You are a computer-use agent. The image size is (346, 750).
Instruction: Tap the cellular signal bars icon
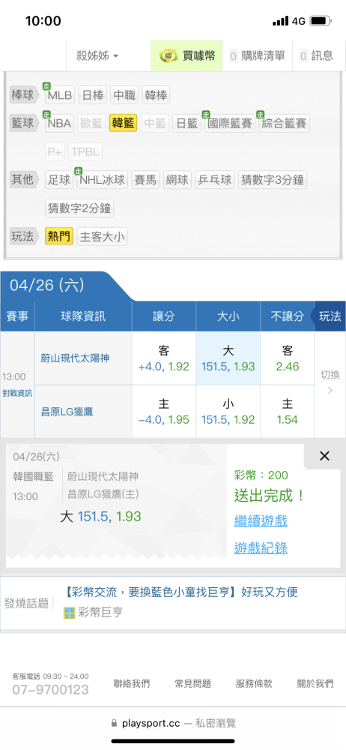[281, 21]
